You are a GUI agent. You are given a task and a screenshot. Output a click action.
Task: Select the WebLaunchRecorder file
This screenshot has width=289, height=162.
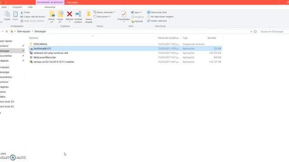click(x=45, y=57)
